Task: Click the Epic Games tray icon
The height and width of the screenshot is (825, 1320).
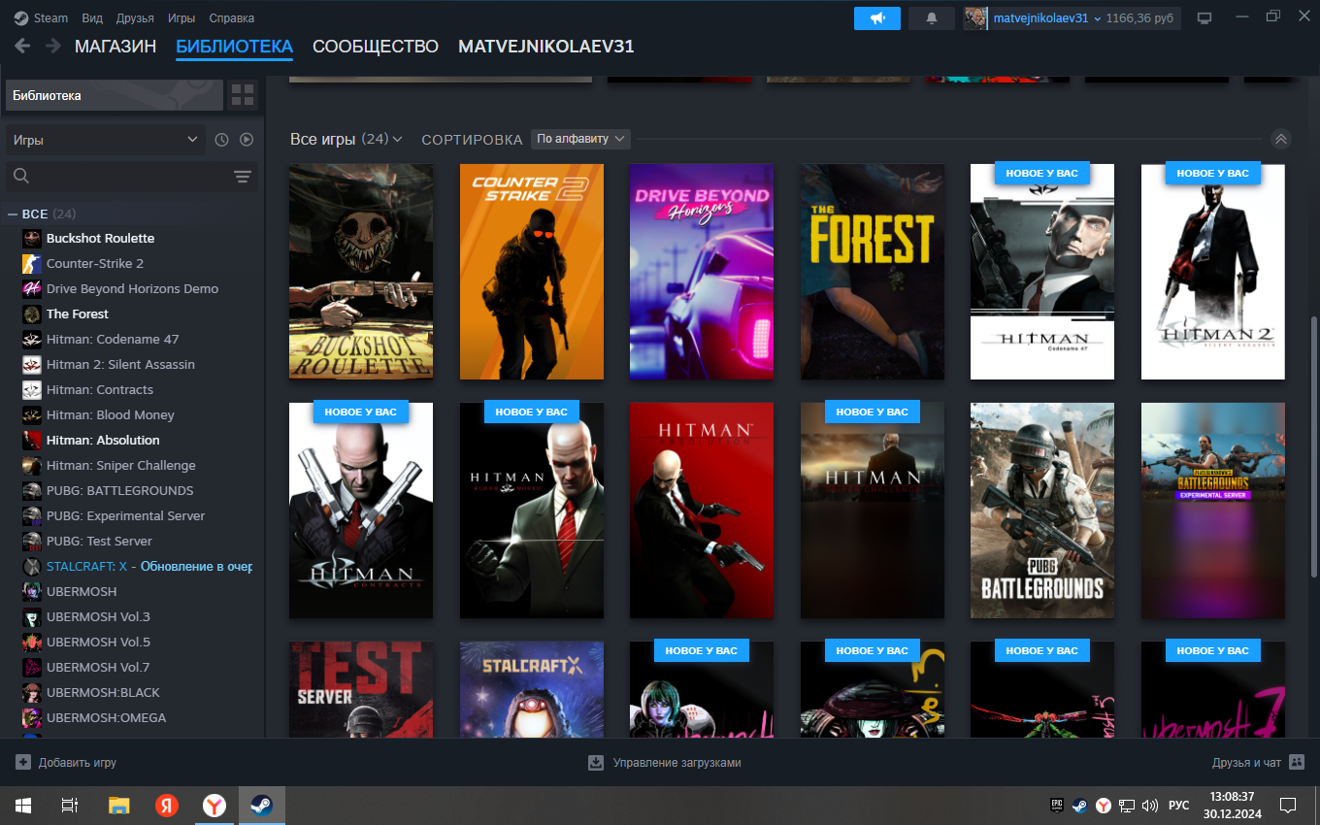Action: 1057,805
